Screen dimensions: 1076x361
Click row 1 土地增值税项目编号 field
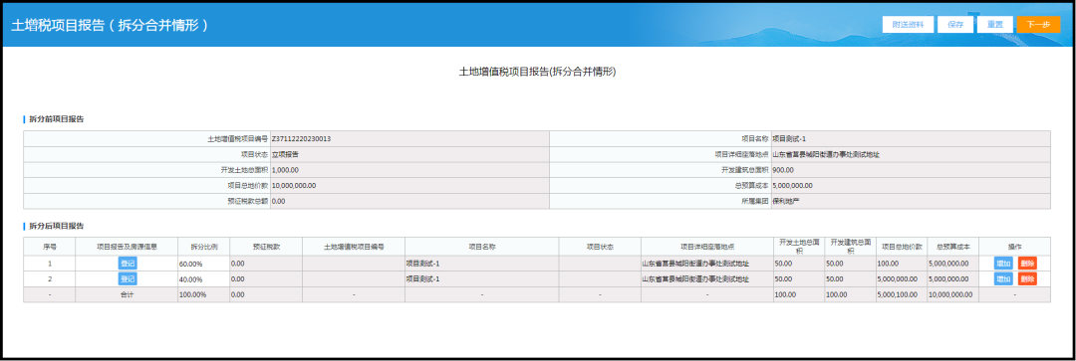tap(354, 264)
